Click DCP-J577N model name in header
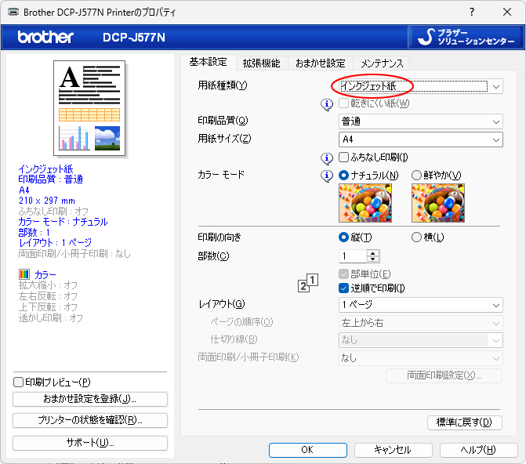The height and width of the screenshot is (464, 526). (134, 38)
